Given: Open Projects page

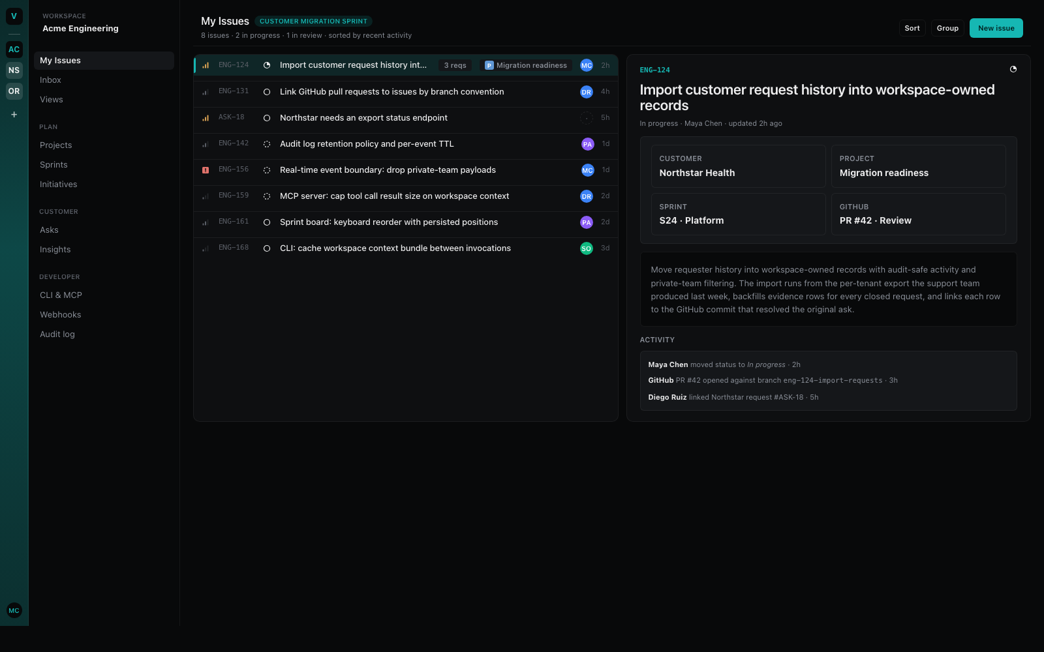Looking at the screenshot, I should (x=104, y=145).
